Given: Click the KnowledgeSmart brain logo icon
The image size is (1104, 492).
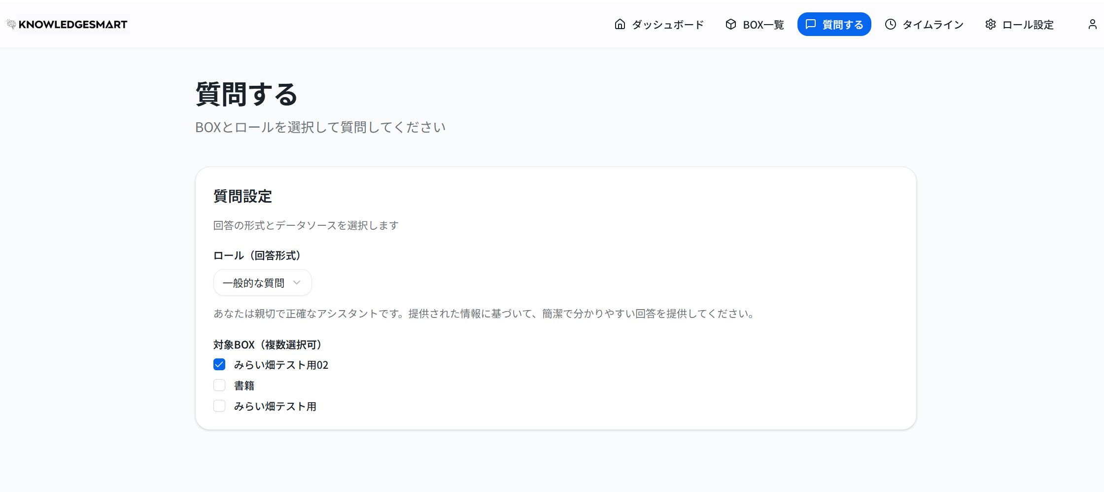Looking at the screenshot, I should [11, 23].
